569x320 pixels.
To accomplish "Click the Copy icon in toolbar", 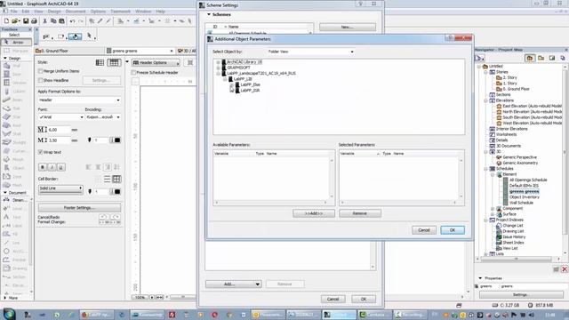I will tap(53, 21).
